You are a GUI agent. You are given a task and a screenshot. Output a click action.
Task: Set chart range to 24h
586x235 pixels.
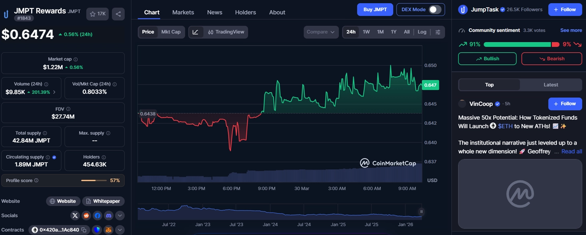pyautogui.click(x=351, y=32)
